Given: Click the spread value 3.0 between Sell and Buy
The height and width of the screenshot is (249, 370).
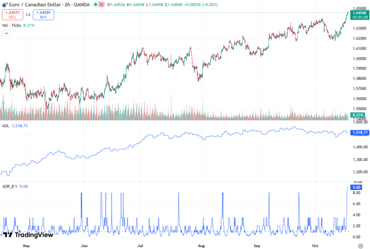Looking at the screenshot, I should [x=28, y=14].
